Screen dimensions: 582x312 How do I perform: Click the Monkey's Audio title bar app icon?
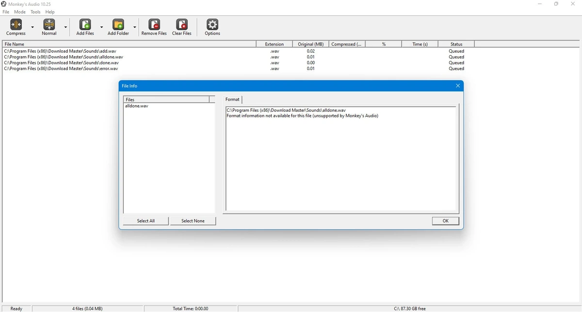[4, 4]
